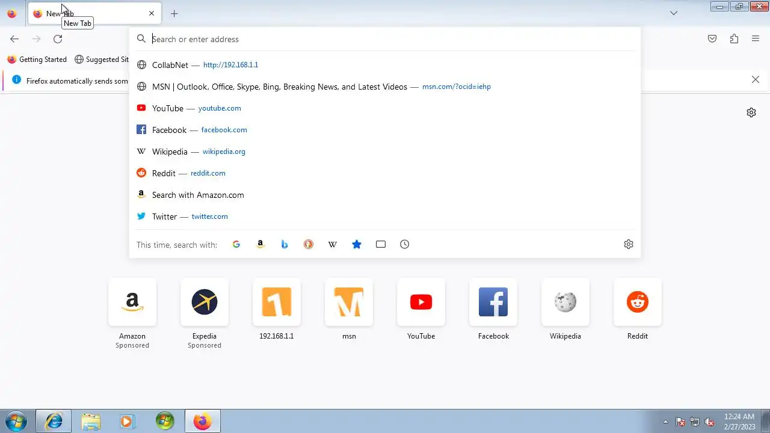
Task: Choose the Facebook facebook.com suggestion
Action: click(x=385, y=130)
